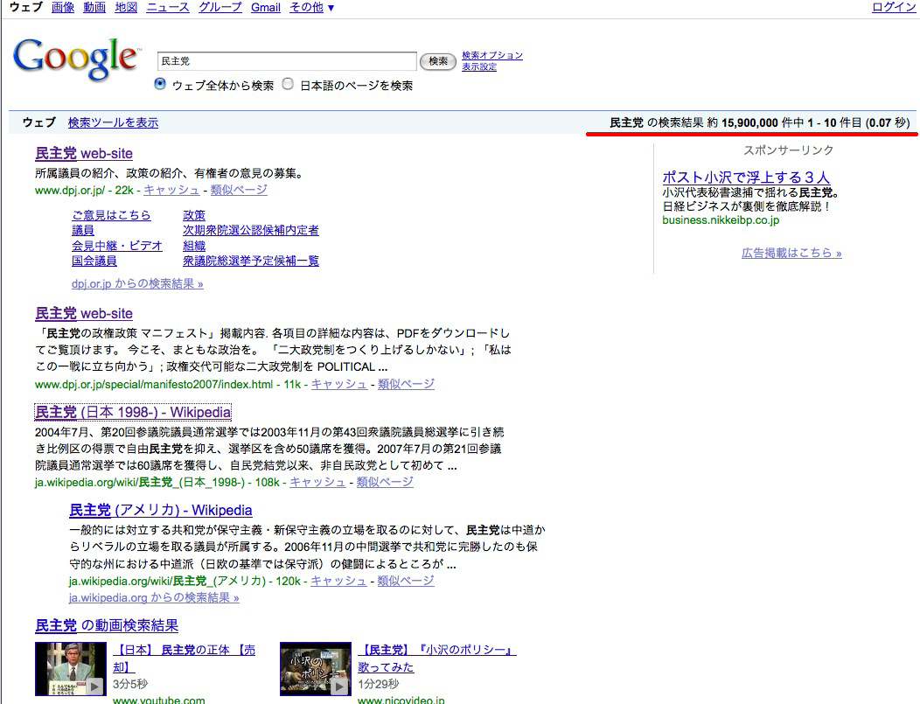This screenshot has height=704, width=920.
Task: Open Gmail in the top navigation
Action: pyautogui.click(x=266, y=8)
